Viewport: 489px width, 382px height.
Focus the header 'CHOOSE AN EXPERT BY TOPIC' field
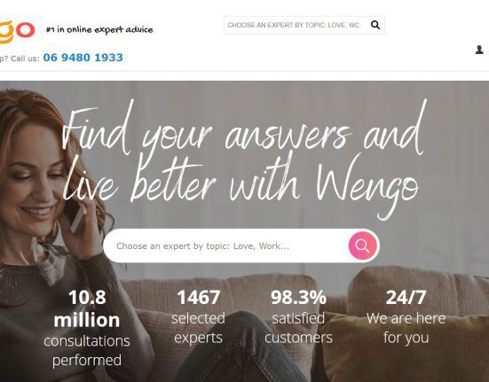[x=295, y=25]
